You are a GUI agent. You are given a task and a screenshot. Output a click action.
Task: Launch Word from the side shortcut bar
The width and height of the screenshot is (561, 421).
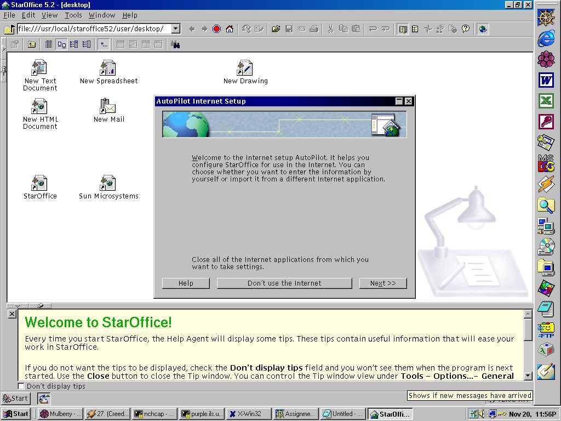[x=546, y=80]
